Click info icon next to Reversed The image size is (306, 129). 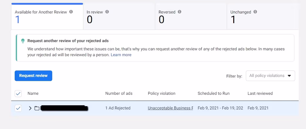(180, 12)
